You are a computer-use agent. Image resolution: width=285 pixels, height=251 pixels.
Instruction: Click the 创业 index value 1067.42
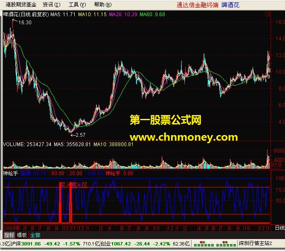coord(121,244)
